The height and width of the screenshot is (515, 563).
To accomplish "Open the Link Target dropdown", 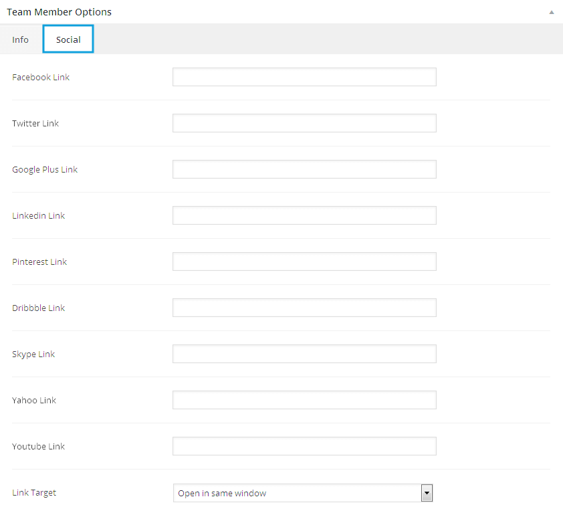I will pos(303,494).
